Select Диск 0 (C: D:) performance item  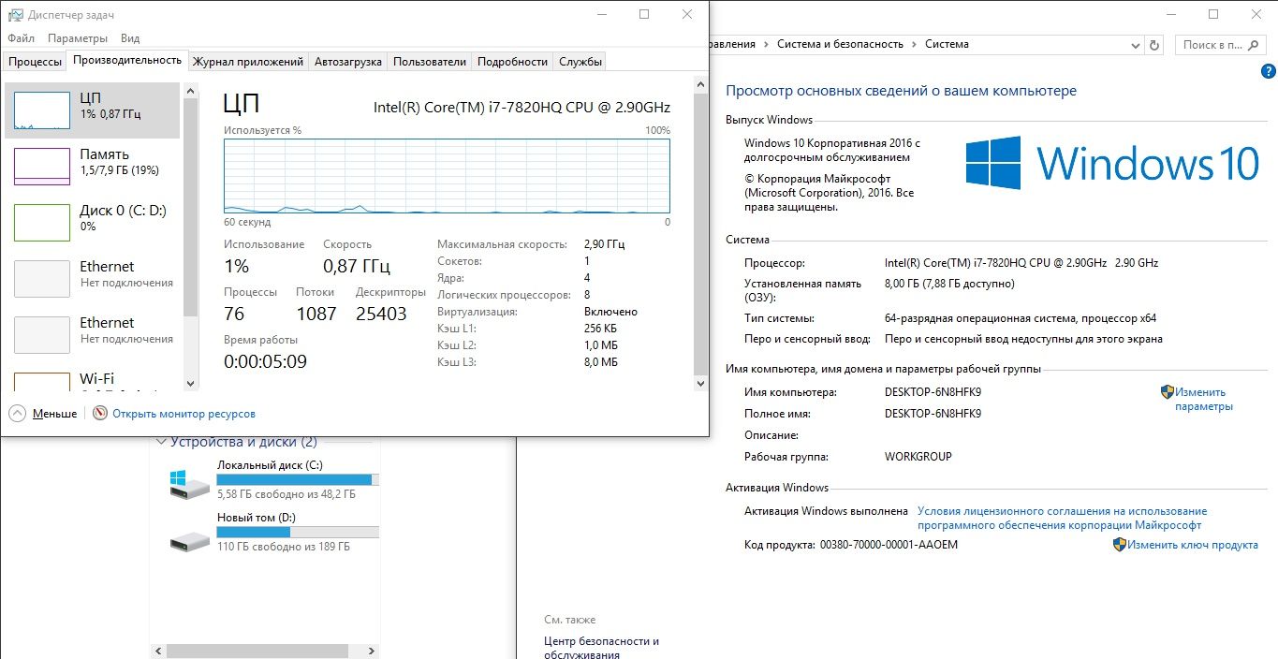click(x=92, y=222)
